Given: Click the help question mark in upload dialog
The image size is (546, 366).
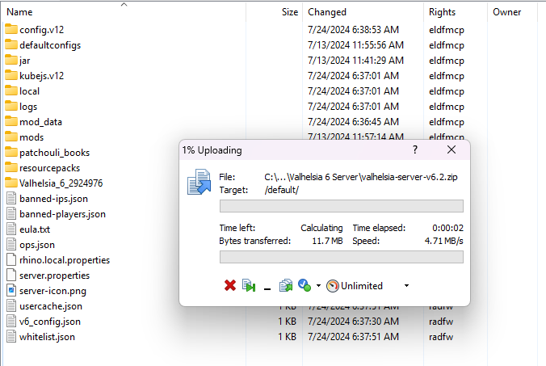Looking at the screenshot, I should click(x=414, y=149).
